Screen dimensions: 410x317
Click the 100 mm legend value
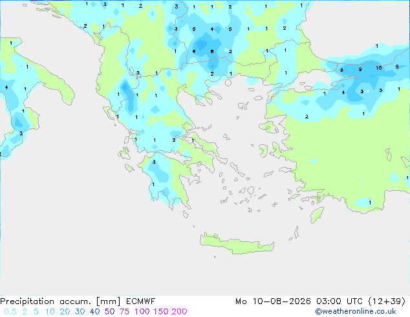[142, 312]
